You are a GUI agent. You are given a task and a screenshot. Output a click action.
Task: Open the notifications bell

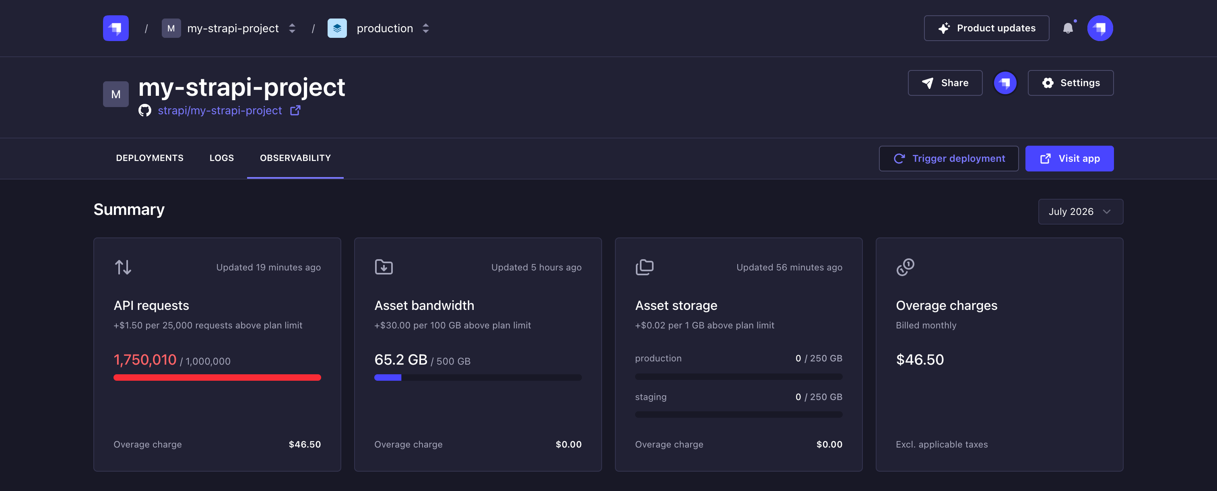[x=1068, y=28]
